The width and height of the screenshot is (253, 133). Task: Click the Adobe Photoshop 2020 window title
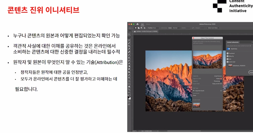click(207, 24)
